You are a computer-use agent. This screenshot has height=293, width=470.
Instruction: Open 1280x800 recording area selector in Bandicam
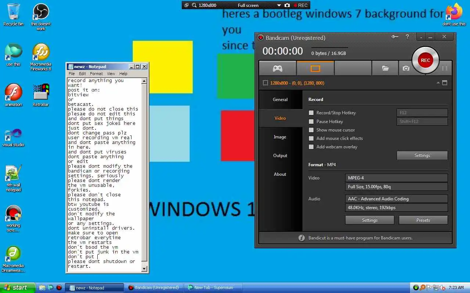(x=297, y=83)
